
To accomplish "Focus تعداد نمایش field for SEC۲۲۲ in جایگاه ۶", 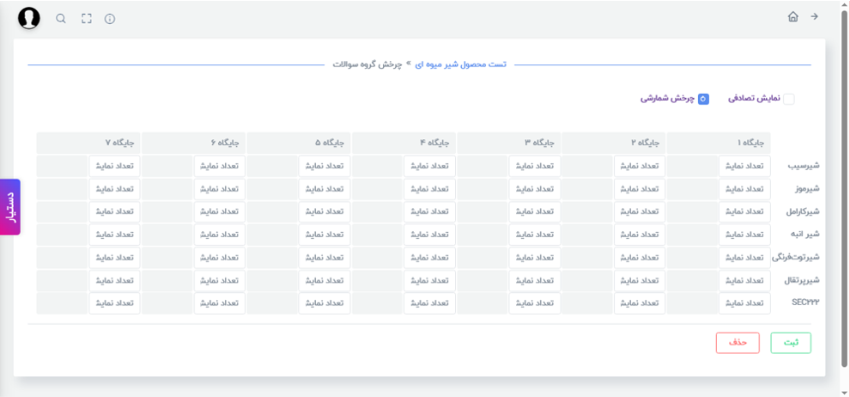I will coord(220,303).
